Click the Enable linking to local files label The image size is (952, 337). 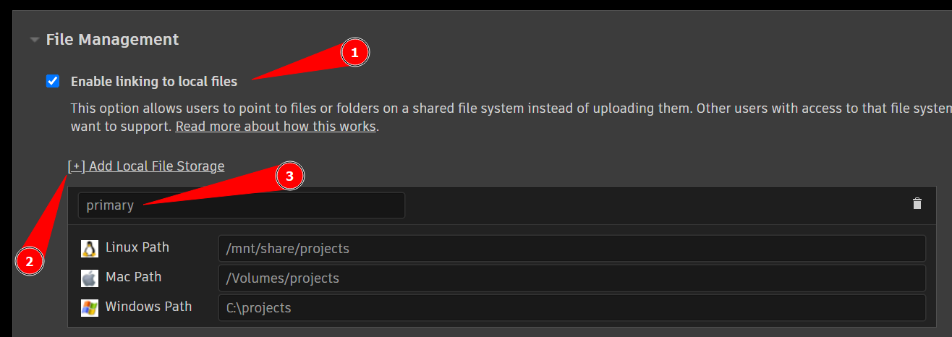tap(154, 82)
